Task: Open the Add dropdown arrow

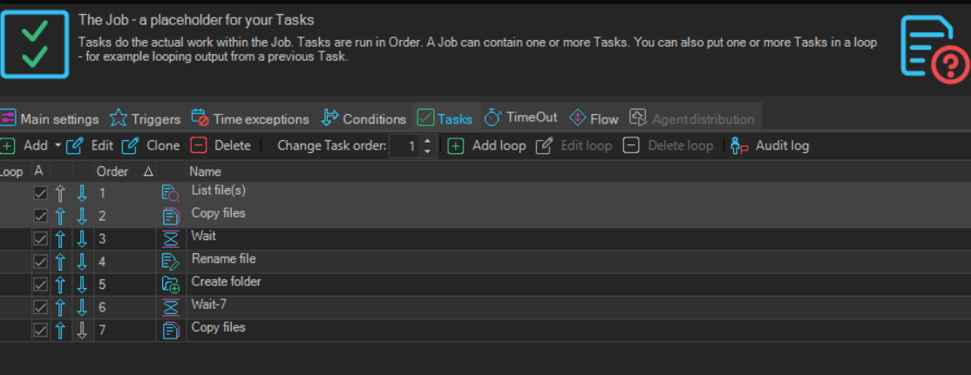Action: 58,146
